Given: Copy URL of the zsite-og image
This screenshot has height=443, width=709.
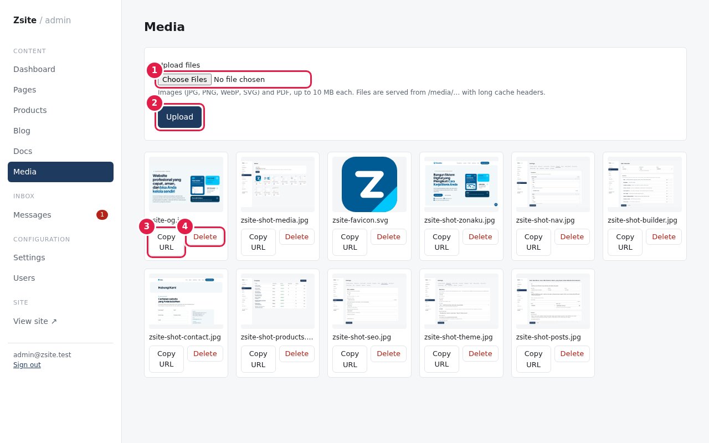Looking at the screenshot, I should point(166,242).
